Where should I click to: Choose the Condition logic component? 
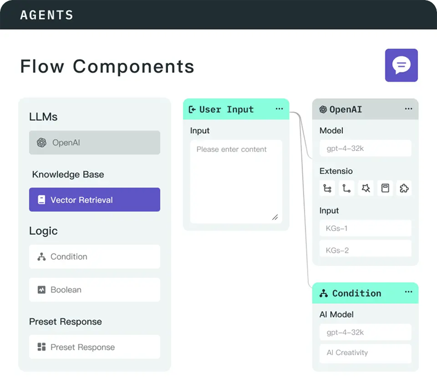click(x=95, y=257)
